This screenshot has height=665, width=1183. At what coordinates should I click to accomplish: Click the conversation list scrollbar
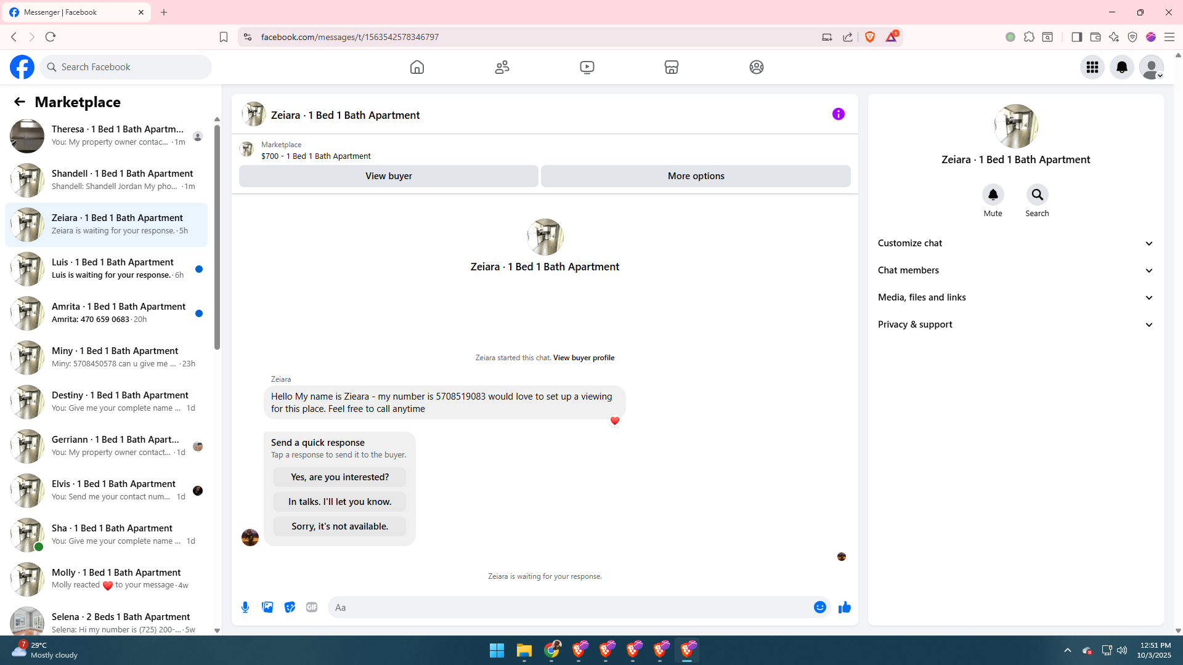(x=217, y=237)
